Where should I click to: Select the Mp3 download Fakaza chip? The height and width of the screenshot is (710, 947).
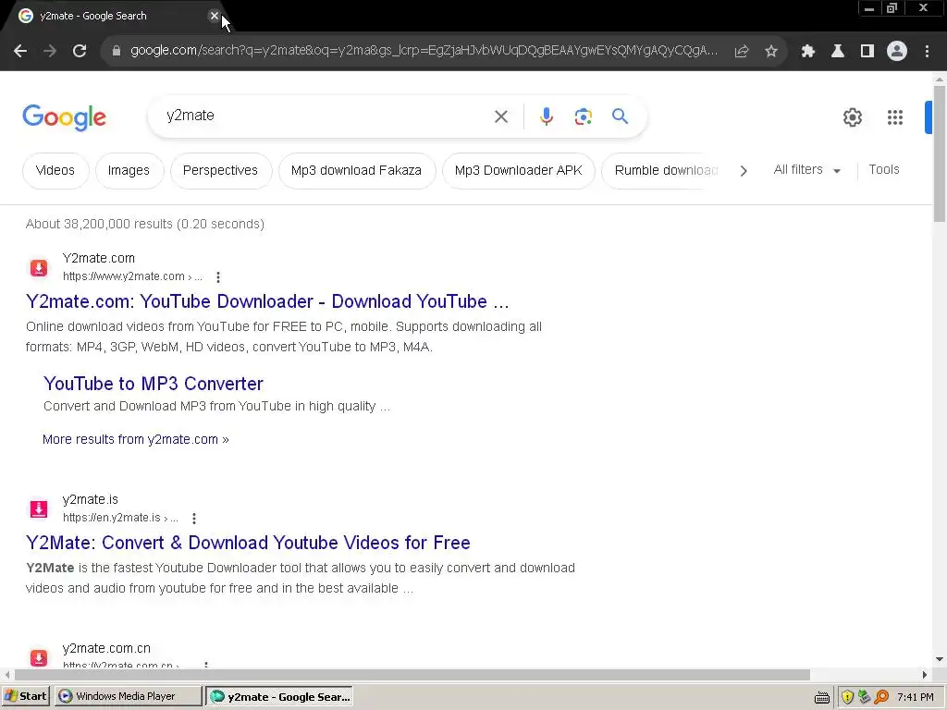(356, 171)
